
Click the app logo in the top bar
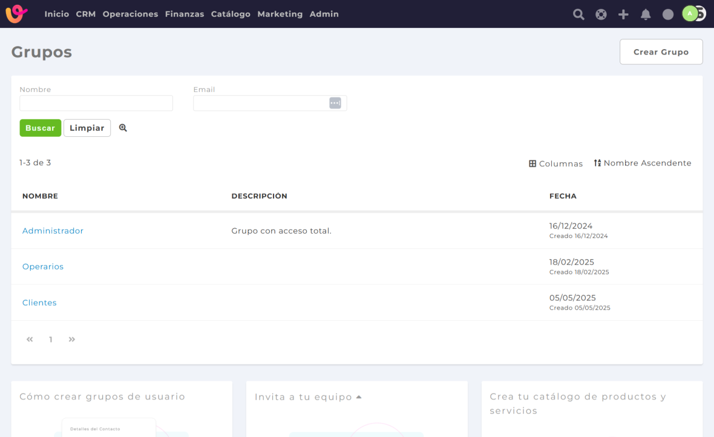[16, 13]
